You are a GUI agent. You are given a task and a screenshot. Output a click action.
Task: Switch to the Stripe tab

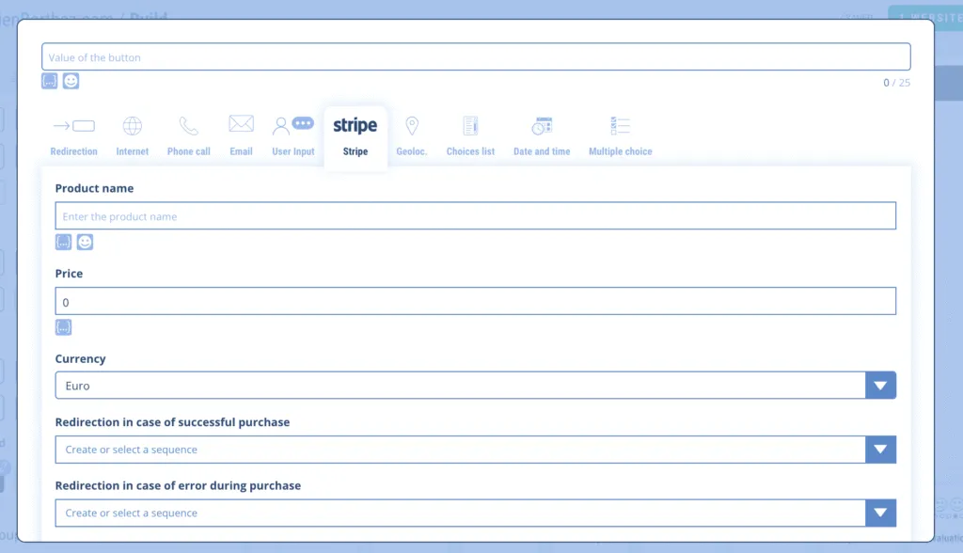[x=355, y=135]
